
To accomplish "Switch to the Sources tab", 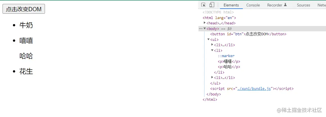I will (x=303, y=5).
